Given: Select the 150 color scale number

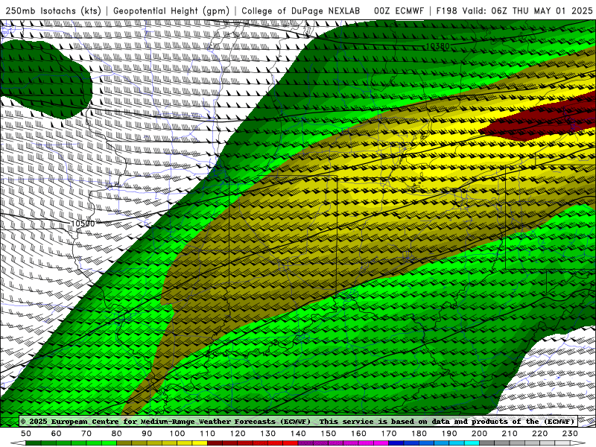Looking at the screenshot, I should click(x=329, y=434).
